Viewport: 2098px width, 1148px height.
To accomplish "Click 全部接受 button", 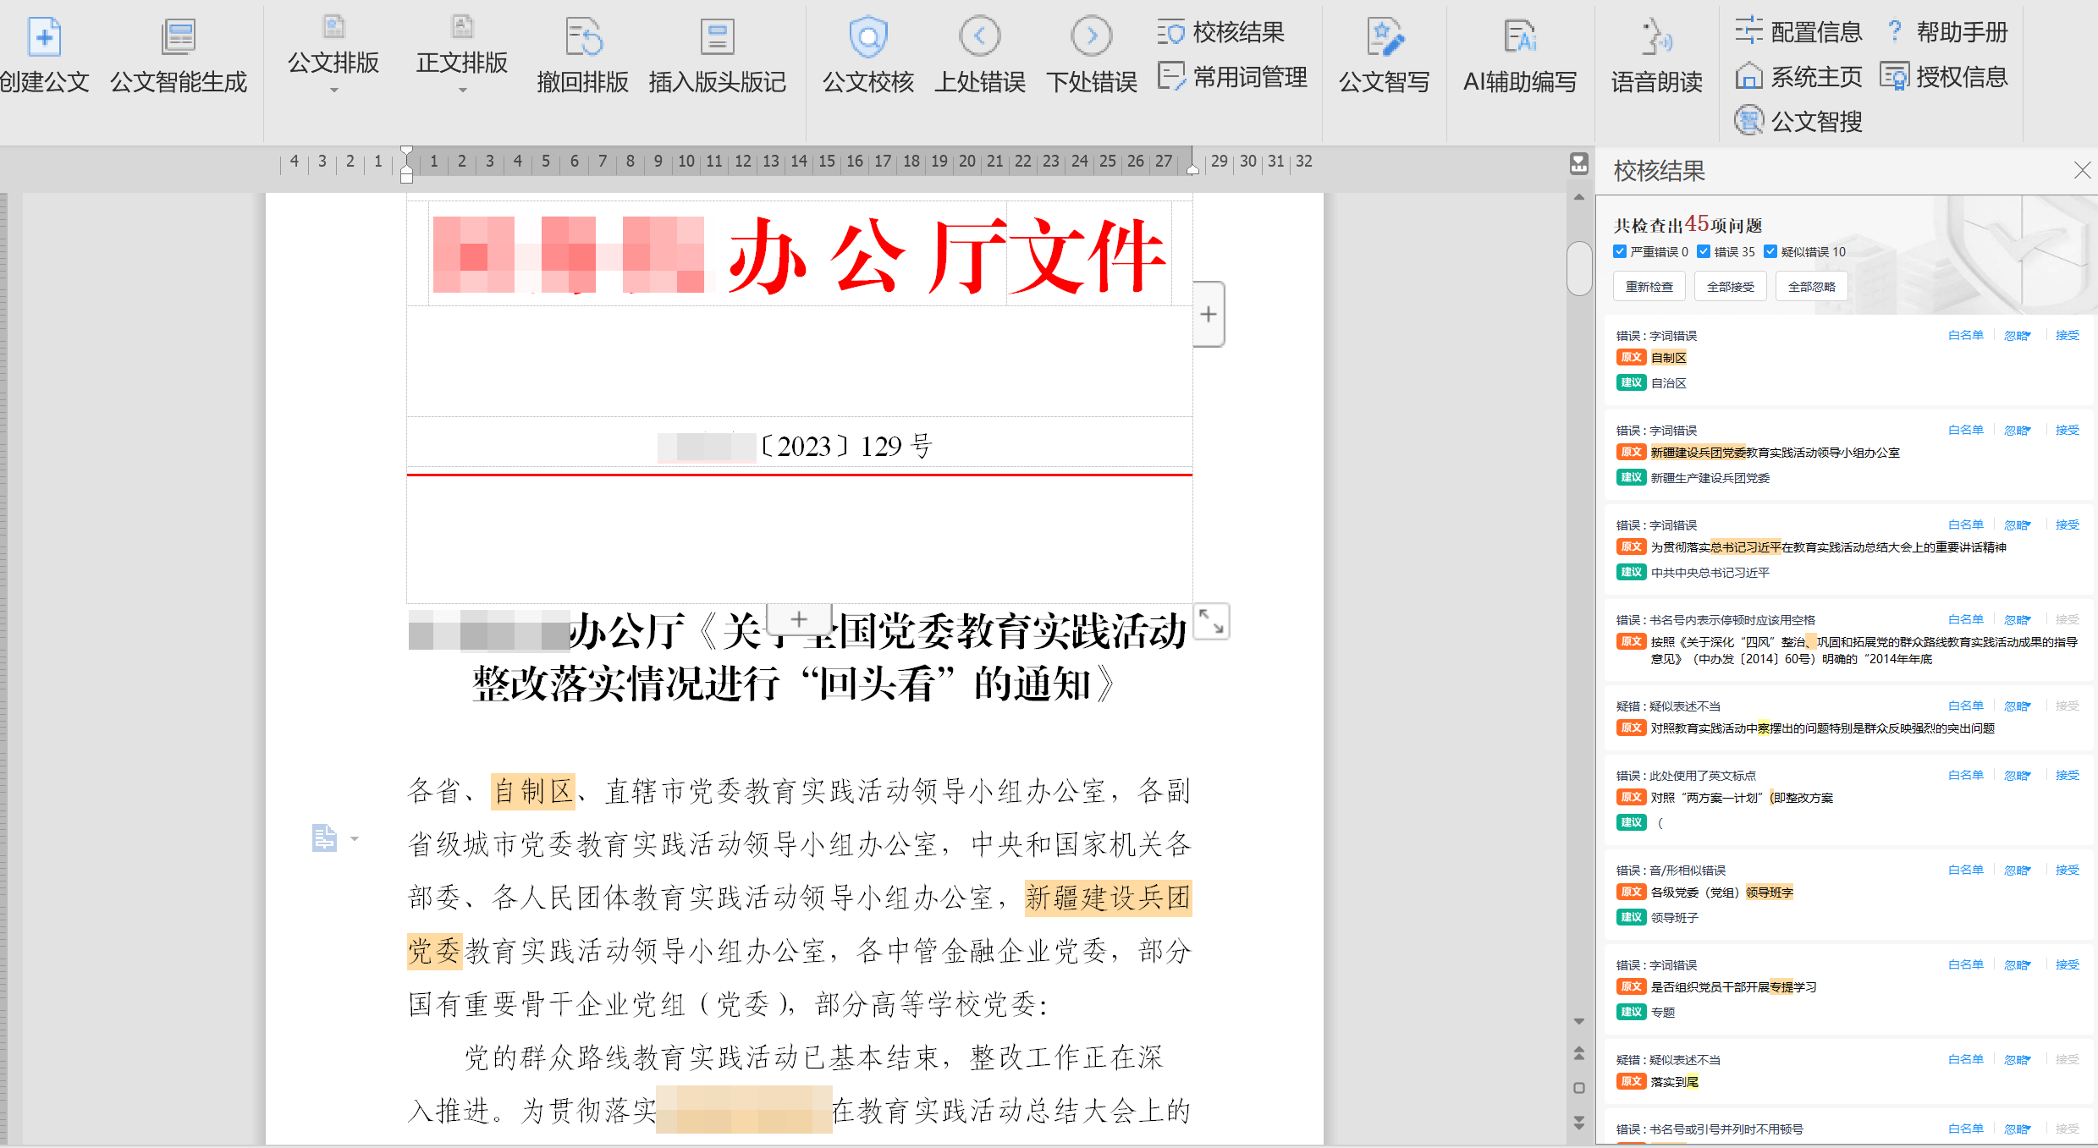I will (1731, 287).
